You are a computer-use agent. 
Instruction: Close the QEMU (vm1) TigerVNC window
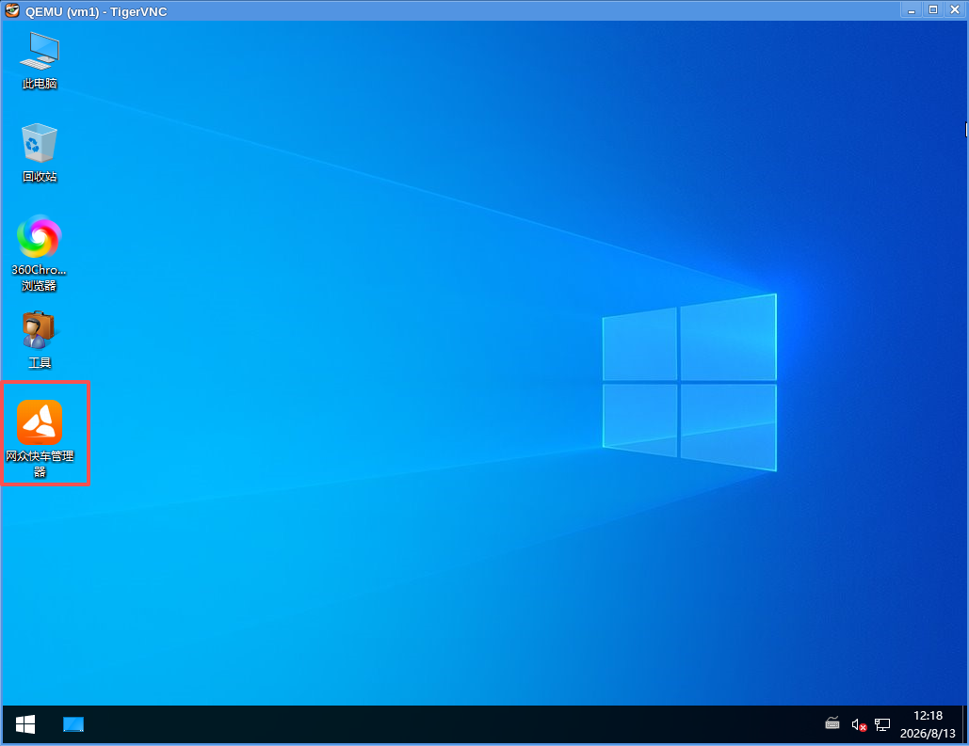click(955, 10)
